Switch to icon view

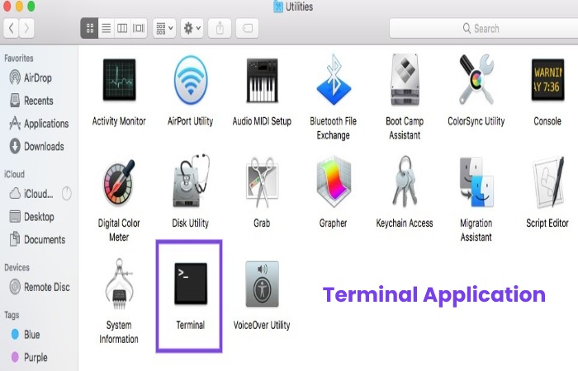[x=89, y=28]
